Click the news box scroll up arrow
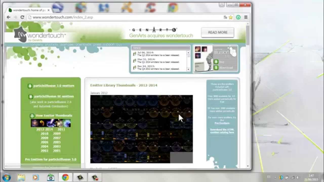The width and height of the screenshot is (324, 182). pyautogui.click(x=188, y=53)
